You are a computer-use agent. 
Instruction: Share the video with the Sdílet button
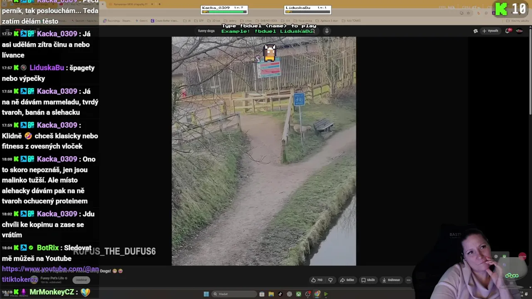pos(347,280)
